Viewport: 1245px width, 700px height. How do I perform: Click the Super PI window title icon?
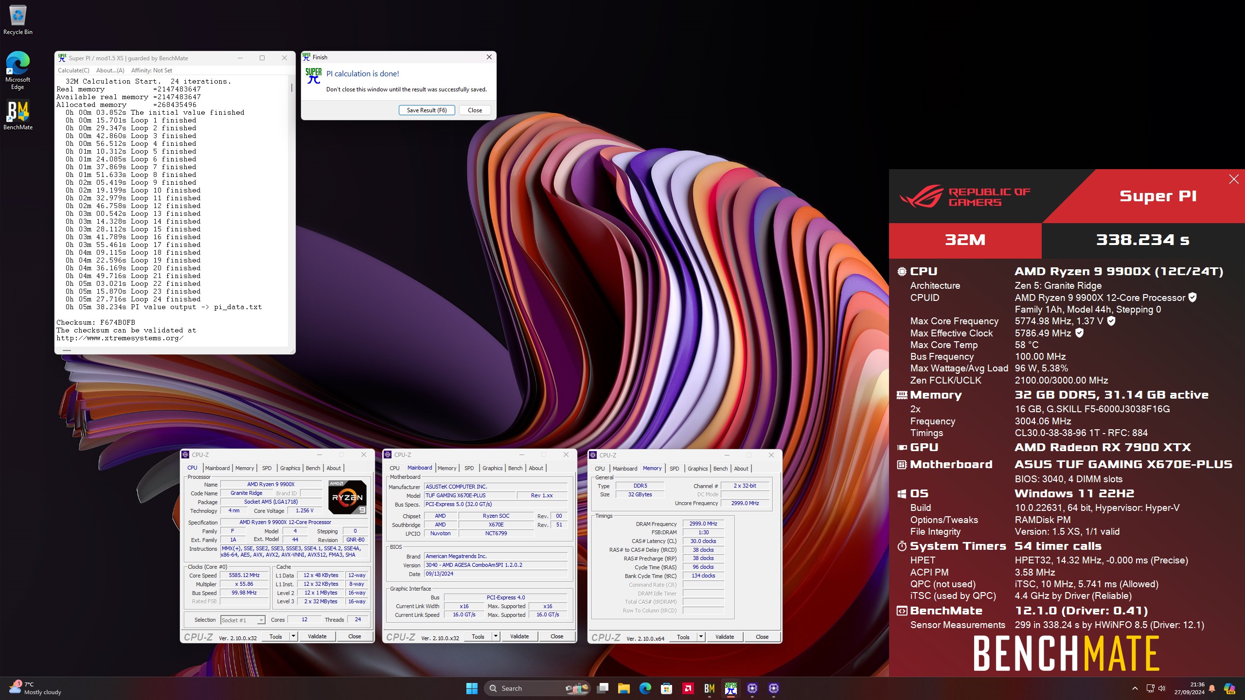pos(62,58)
